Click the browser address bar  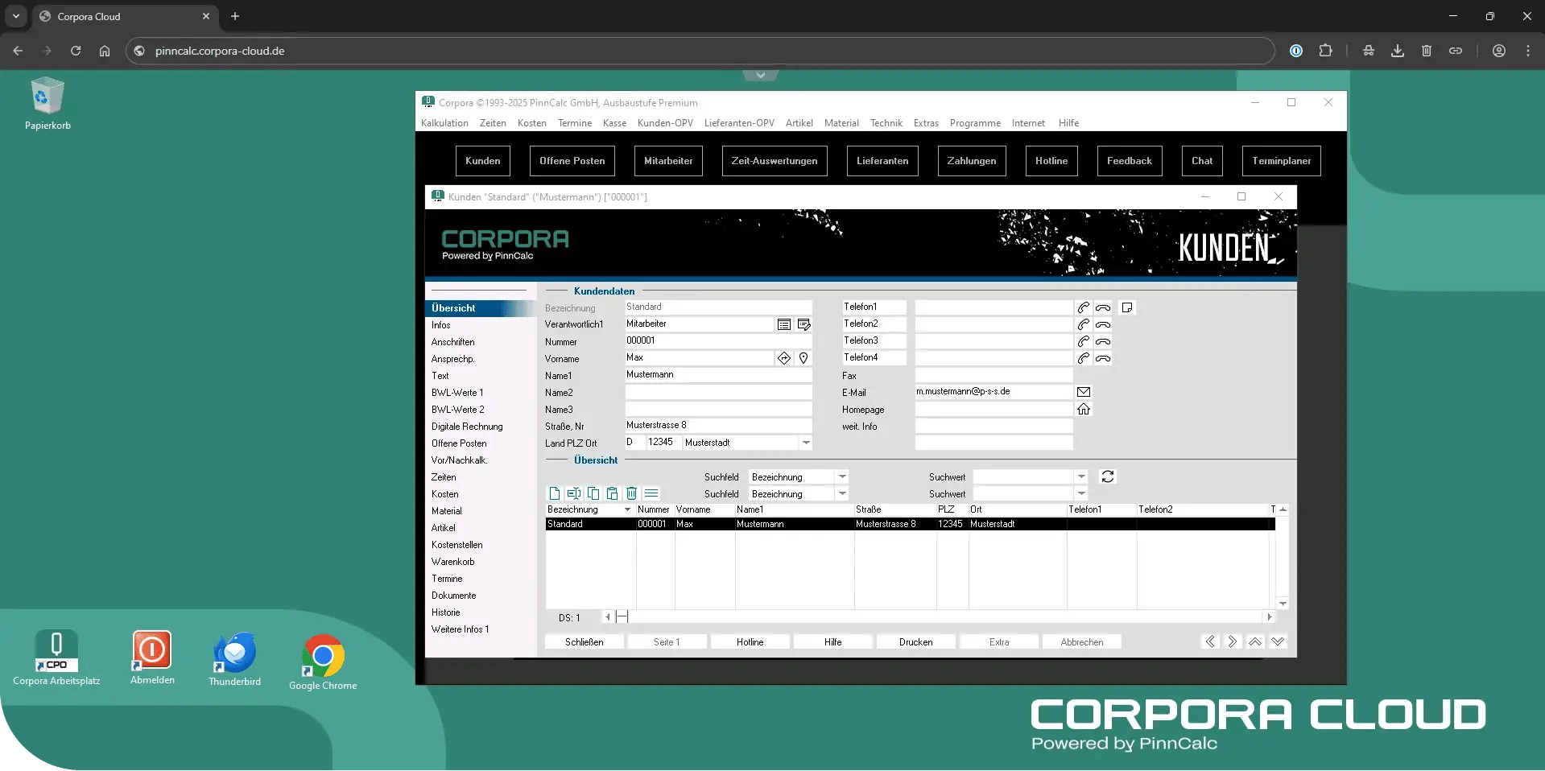click(700, 51)
